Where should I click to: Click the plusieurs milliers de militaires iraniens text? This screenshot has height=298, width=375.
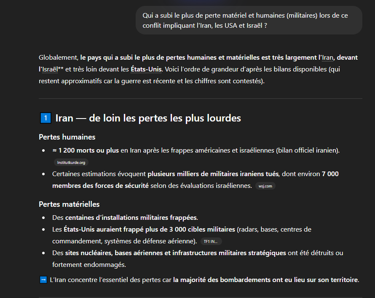[x=213, y=174]
